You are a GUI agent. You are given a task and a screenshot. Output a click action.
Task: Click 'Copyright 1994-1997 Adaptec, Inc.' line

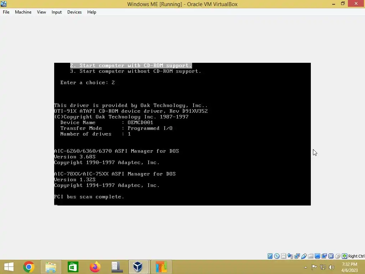pos(107,186)
